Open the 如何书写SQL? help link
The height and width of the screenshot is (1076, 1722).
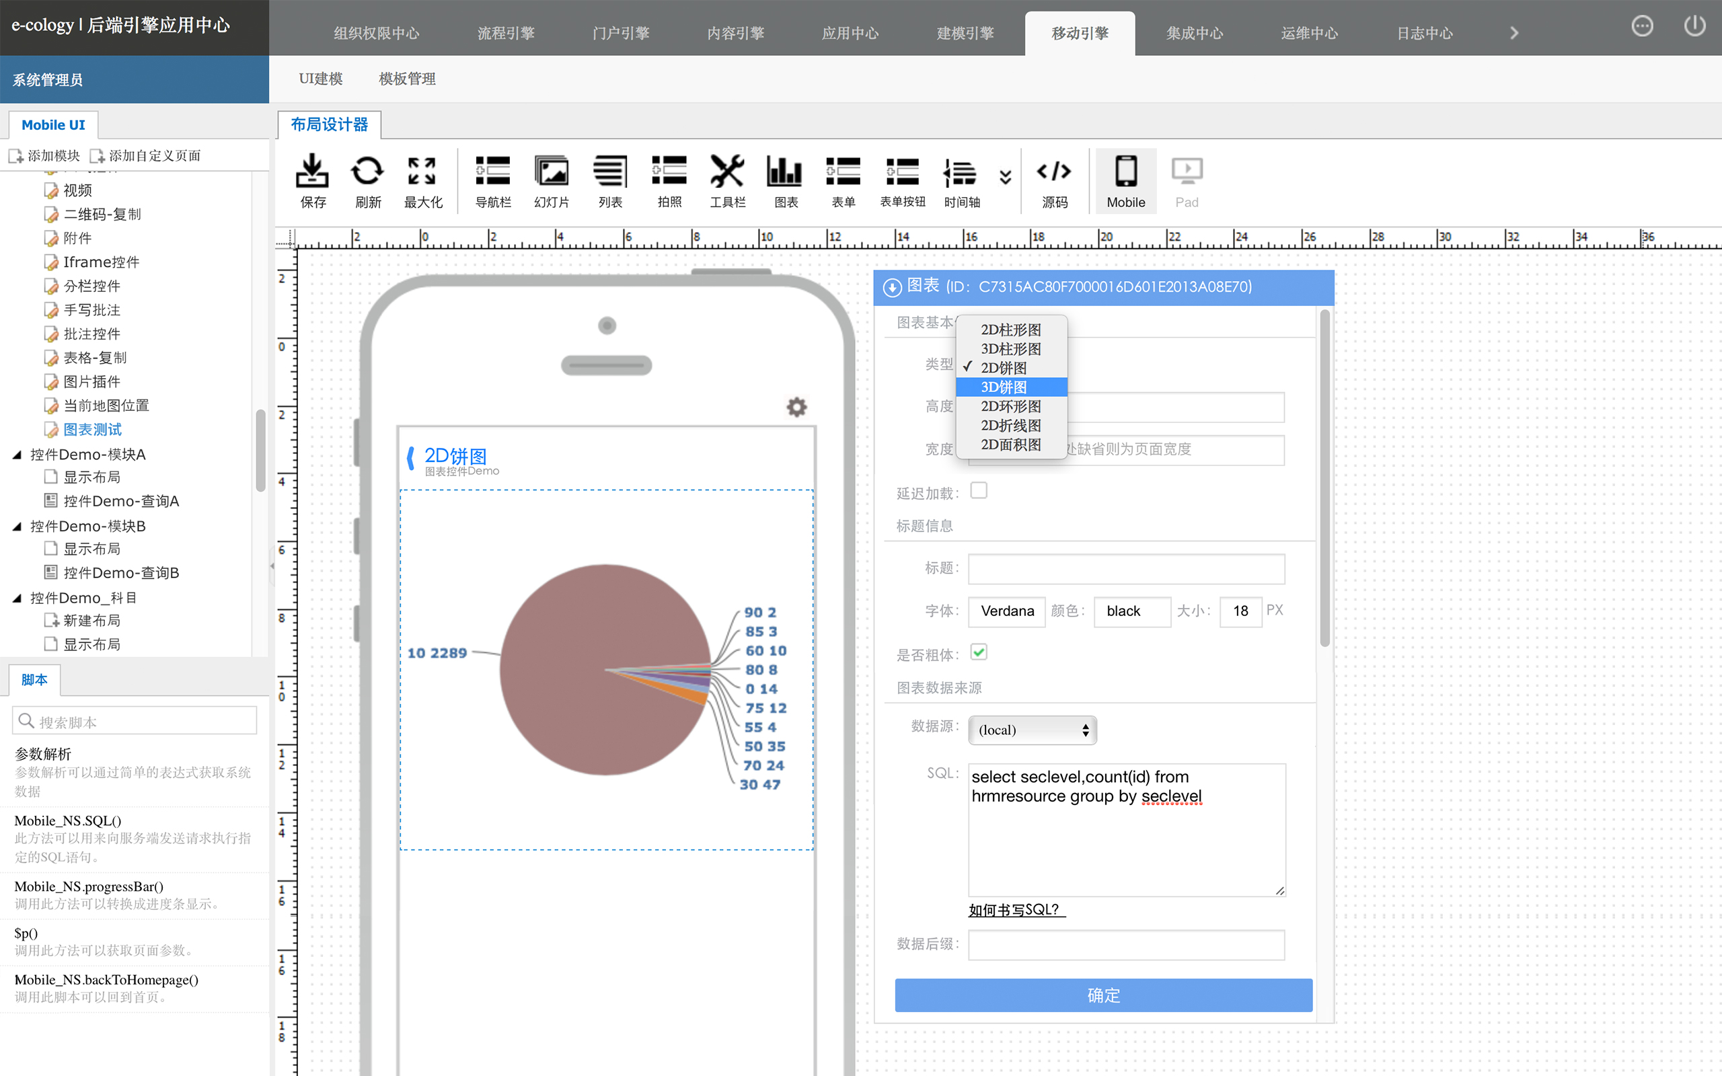tap(1016, 909)
